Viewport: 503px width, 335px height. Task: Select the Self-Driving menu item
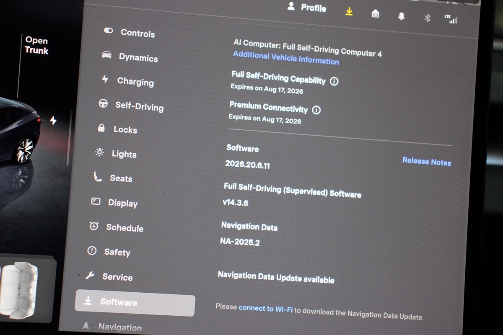coord(140,106)
